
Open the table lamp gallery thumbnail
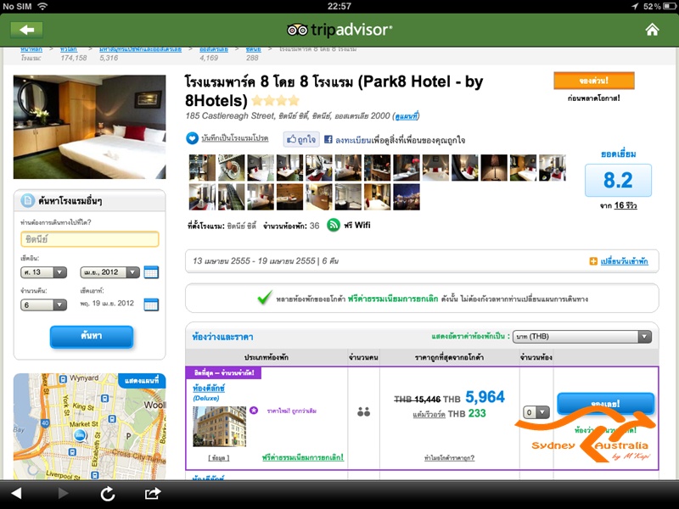point(494,167)
